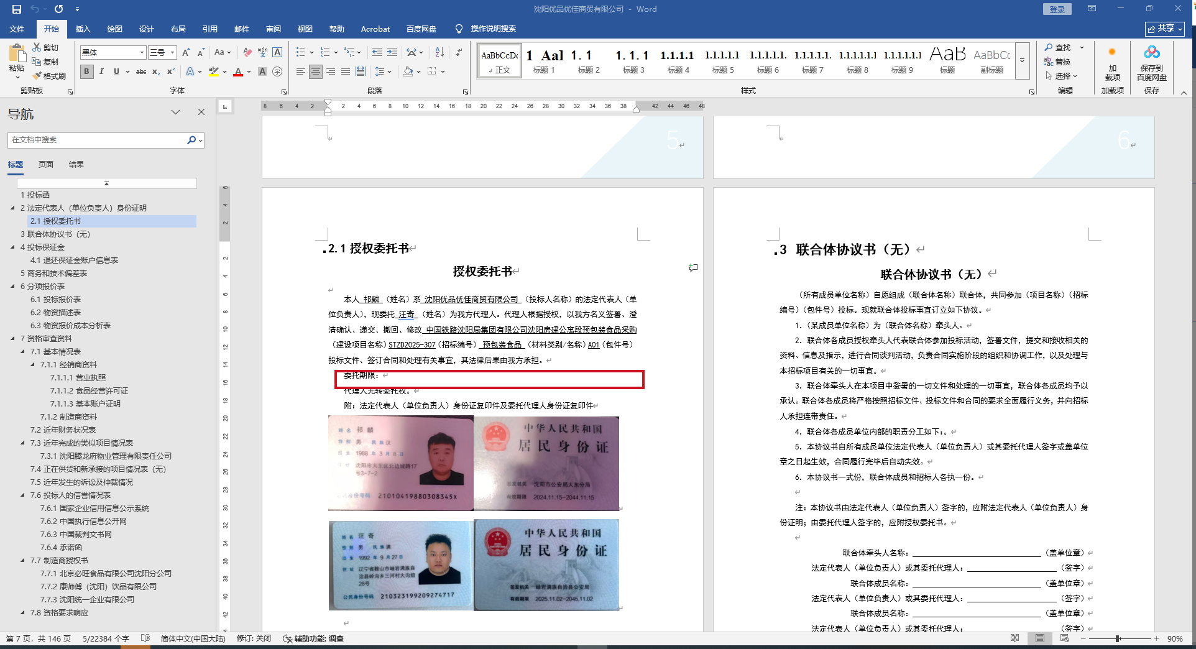Click the 共享 (Share) button
1196x649 pixels.
pyautogui.click(x=1164, y=29)
